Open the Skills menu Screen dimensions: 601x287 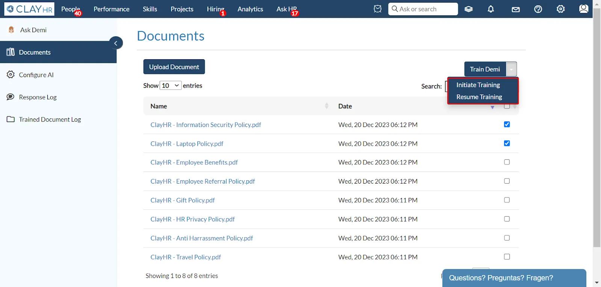click(150, 9)
